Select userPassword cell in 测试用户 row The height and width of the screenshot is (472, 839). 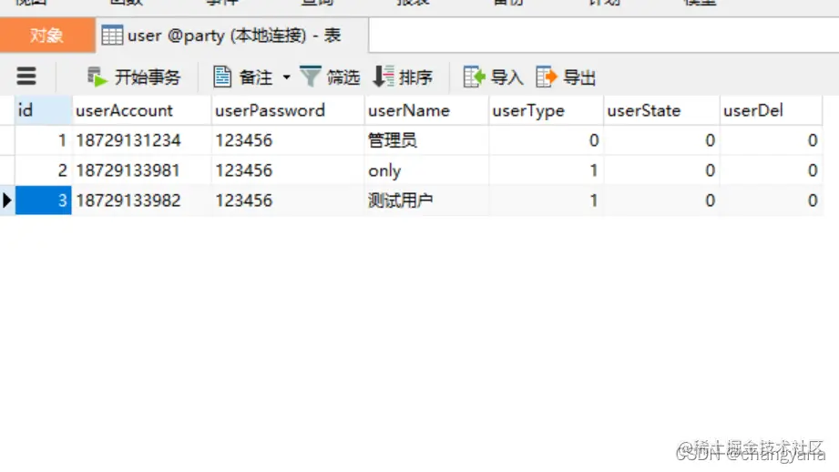coord(288,200)
